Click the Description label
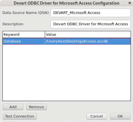Viewport: 133px width, 122px height. (13, 24)
